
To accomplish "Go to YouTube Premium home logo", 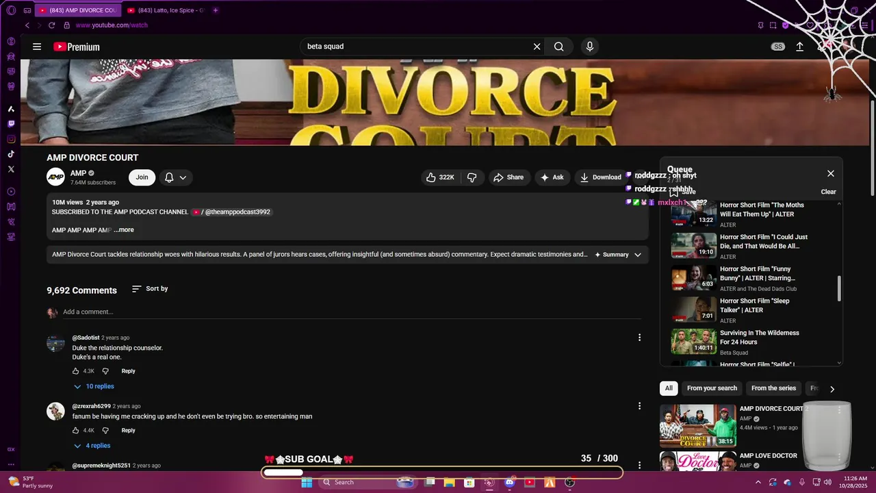I will (77, 47).
